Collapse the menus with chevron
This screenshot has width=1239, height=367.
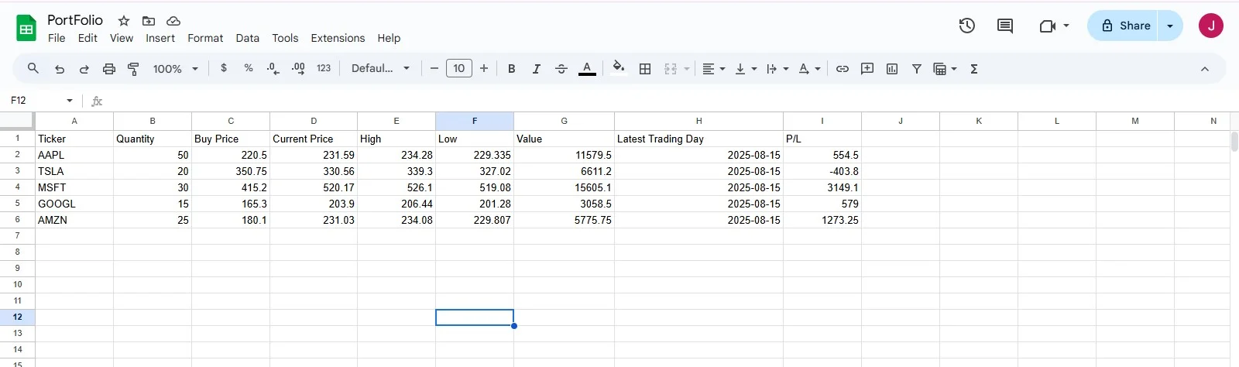click(x=1205, y=69)
